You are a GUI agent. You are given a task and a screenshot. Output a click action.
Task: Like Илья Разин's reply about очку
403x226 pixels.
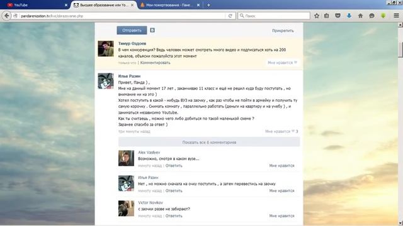click(x=281, y=191)
